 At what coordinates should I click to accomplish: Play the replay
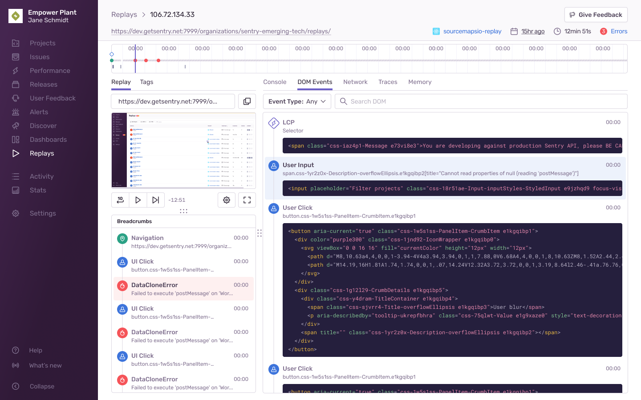pos(138,200)
